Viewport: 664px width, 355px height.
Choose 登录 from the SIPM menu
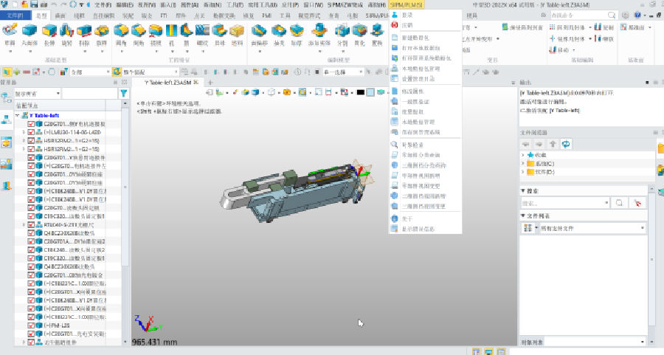pos(407,15)
